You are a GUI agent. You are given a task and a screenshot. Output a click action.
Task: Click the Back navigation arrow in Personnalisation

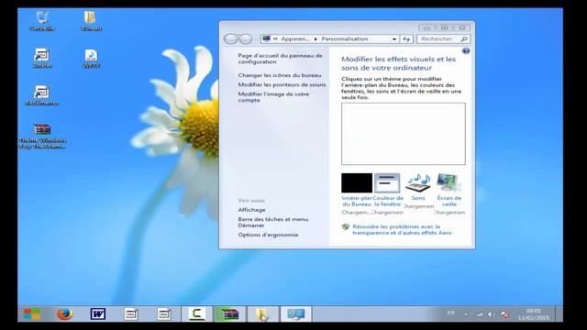coord(231,38)
